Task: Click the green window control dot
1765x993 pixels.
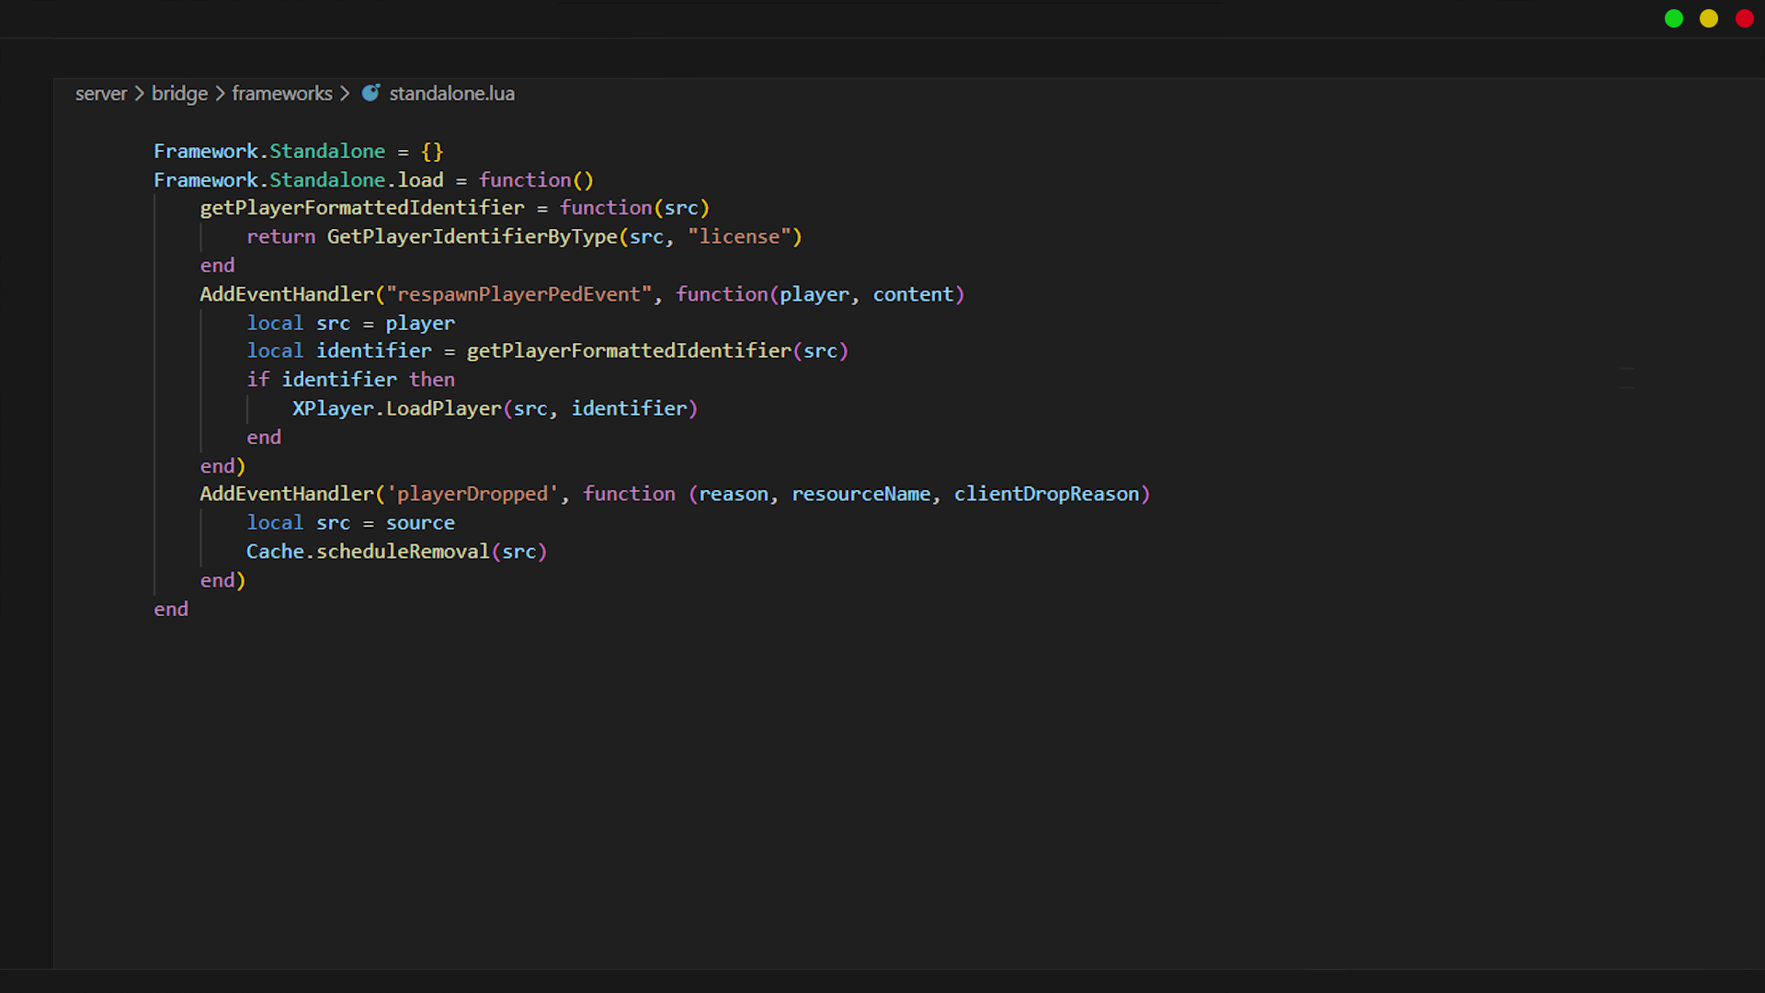Action: pos(1674,18)
